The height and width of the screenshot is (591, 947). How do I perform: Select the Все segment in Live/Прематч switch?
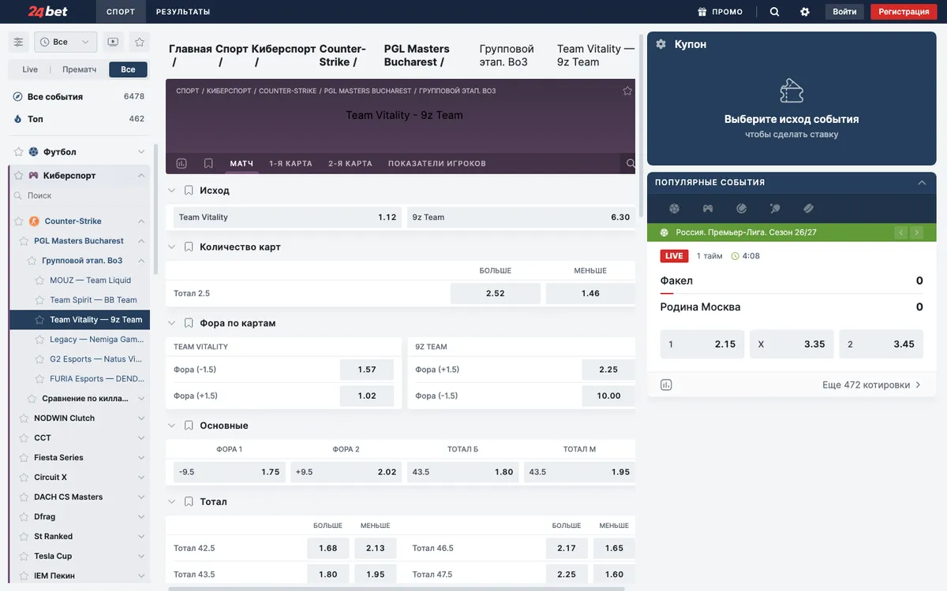coord(128,69)
